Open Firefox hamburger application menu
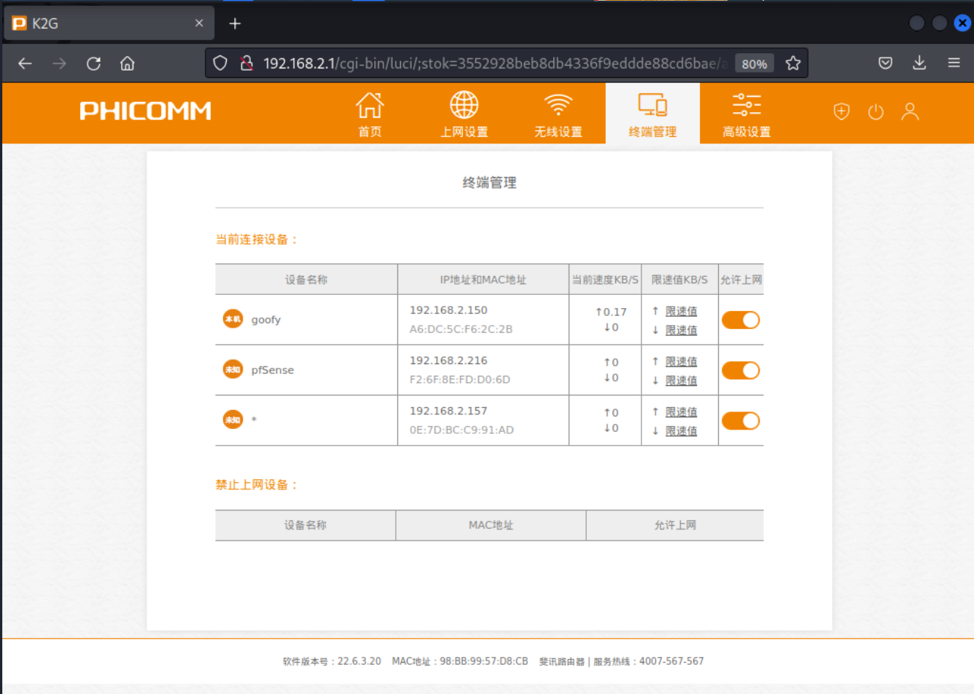This screenshot has width=974, height=694. point(954,63)
